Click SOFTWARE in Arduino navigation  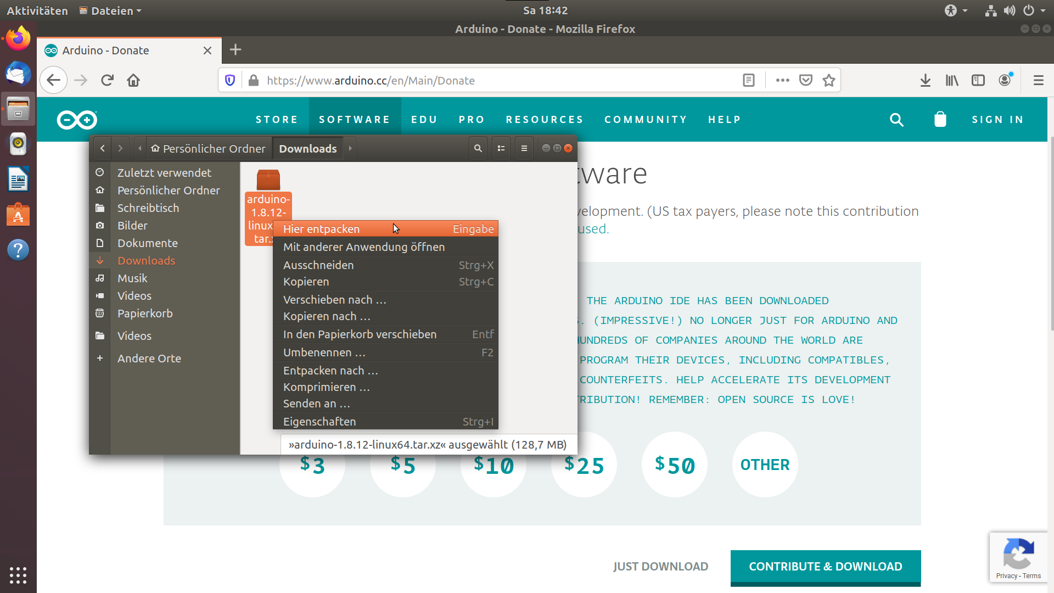pyautogui.click(x=355, y=120)
